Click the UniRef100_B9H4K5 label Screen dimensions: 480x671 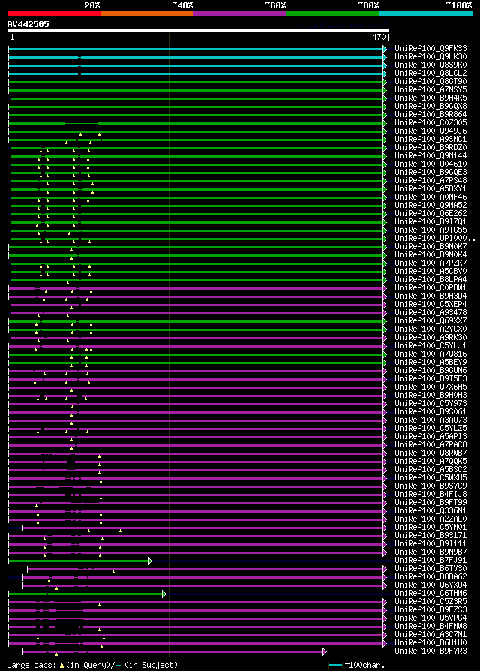click(430, 98)
